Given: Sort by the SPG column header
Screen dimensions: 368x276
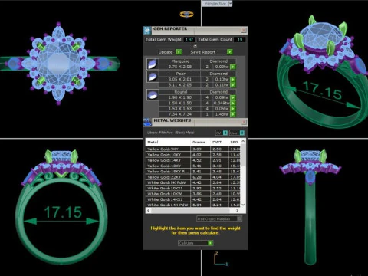Looking at the screenshot, I should [x=235, y=142].
